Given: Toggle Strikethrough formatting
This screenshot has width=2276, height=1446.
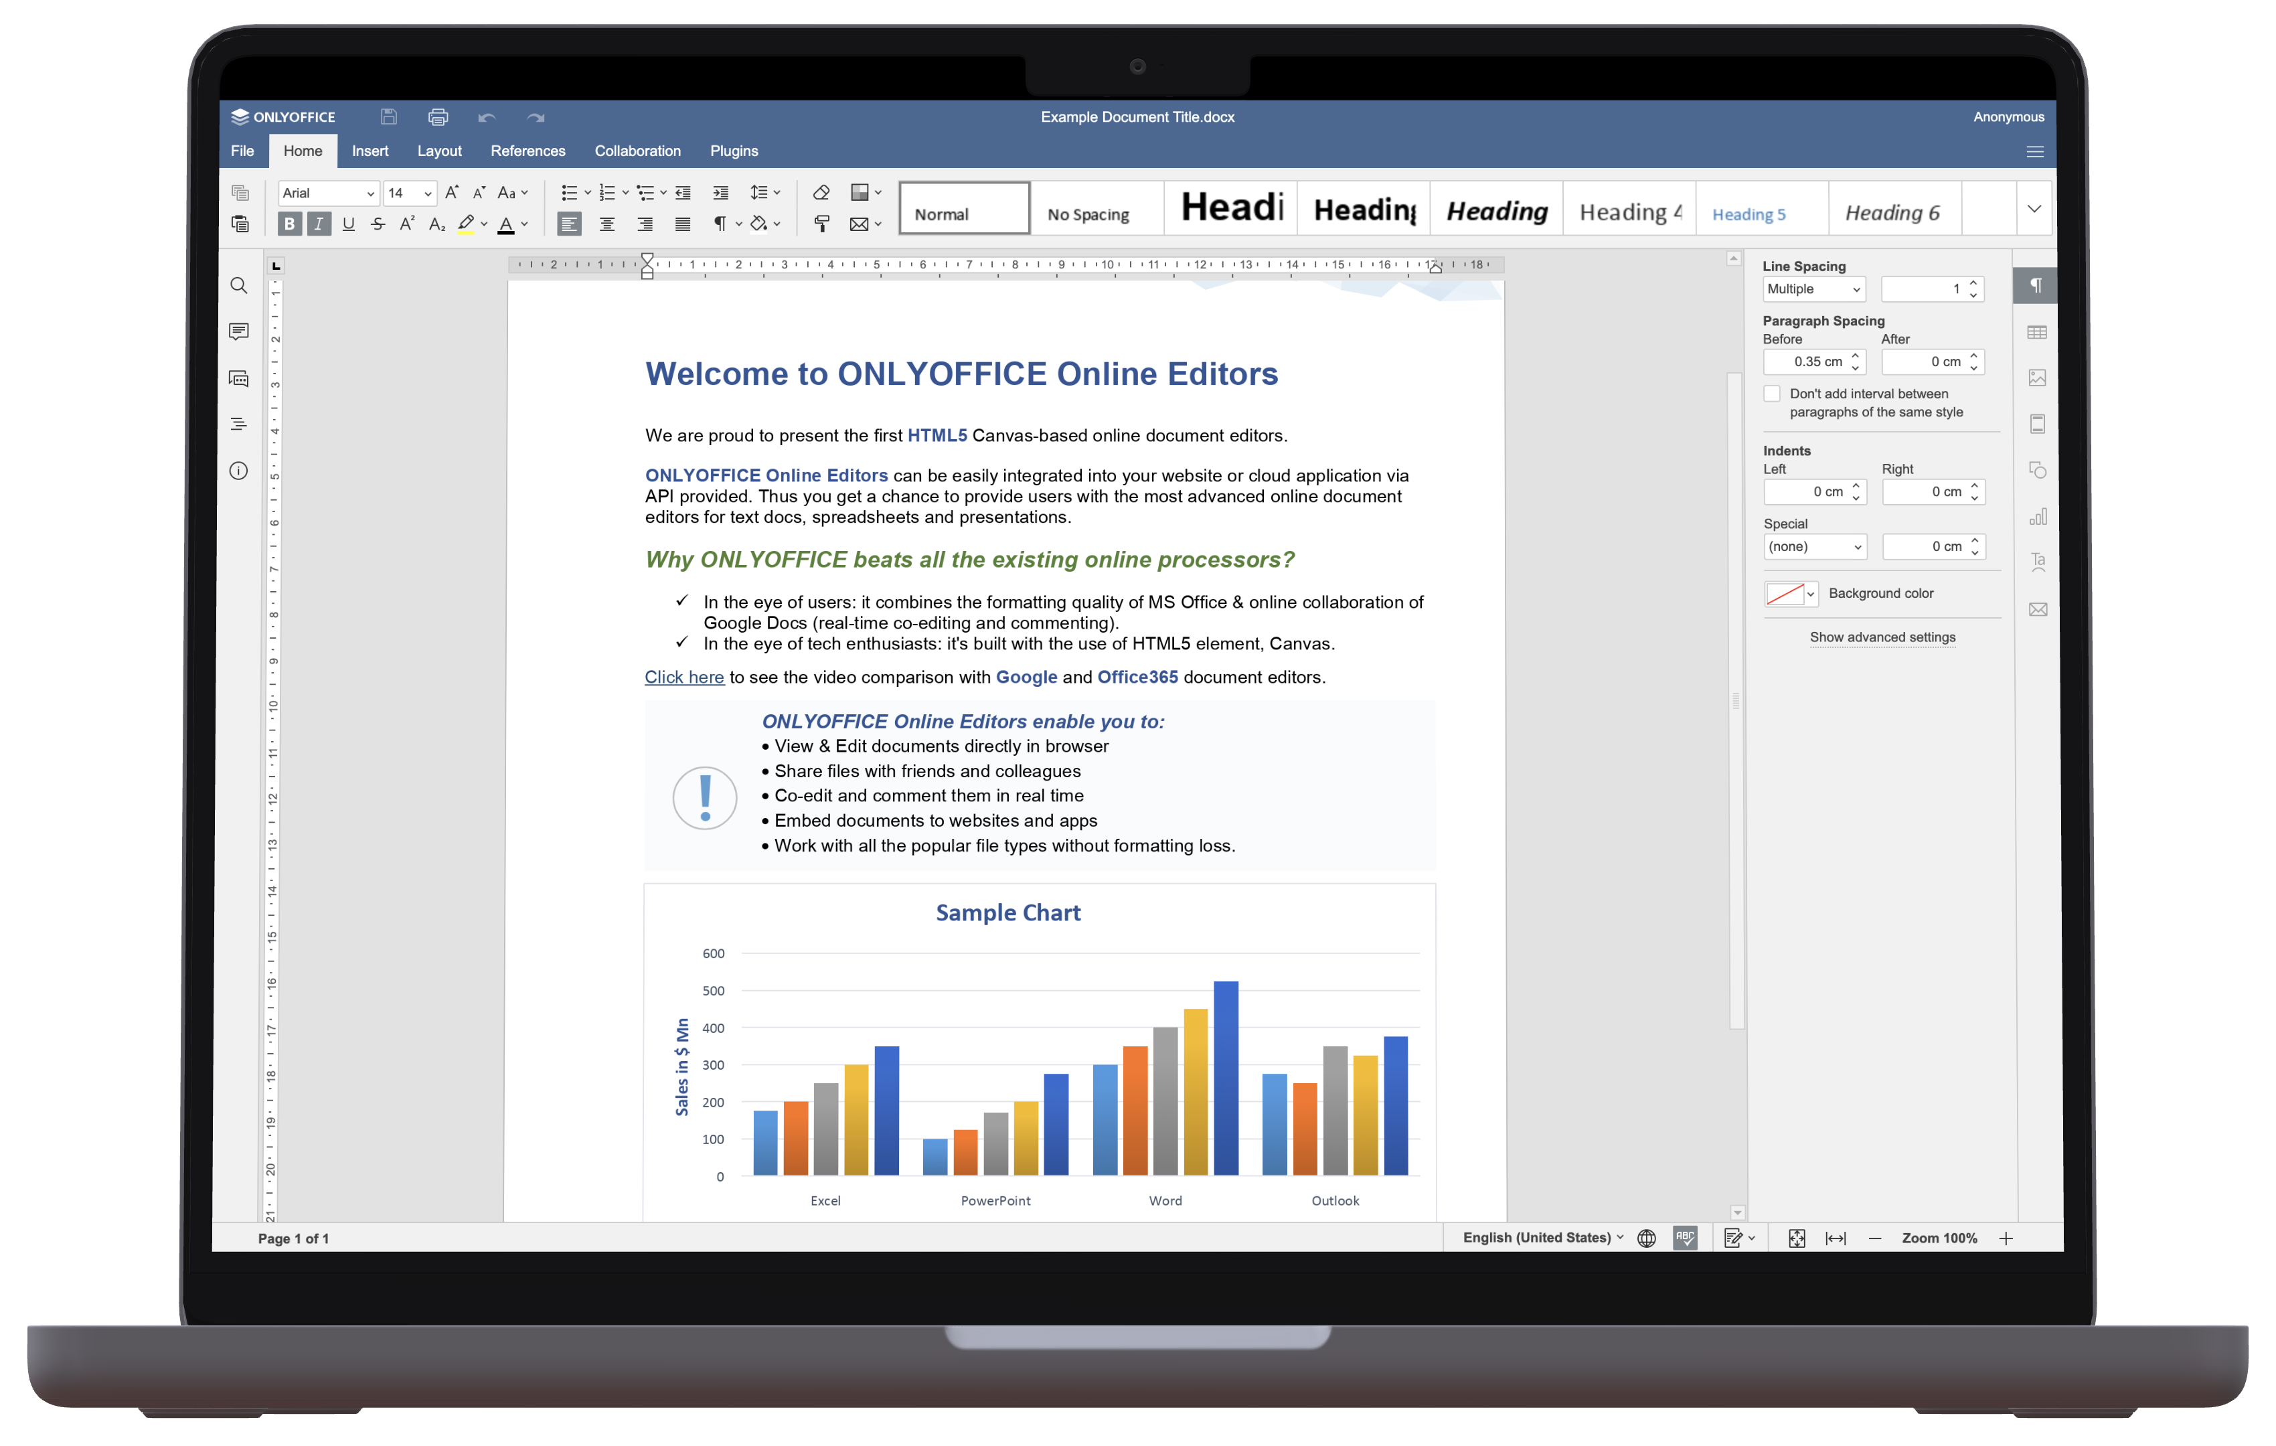Looking at the screenshot, I should 378,224.
